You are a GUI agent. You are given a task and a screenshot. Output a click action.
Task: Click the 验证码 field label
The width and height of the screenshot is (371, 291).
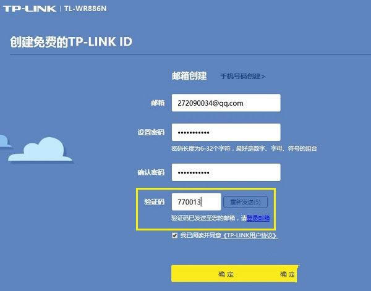coord(154,201)
